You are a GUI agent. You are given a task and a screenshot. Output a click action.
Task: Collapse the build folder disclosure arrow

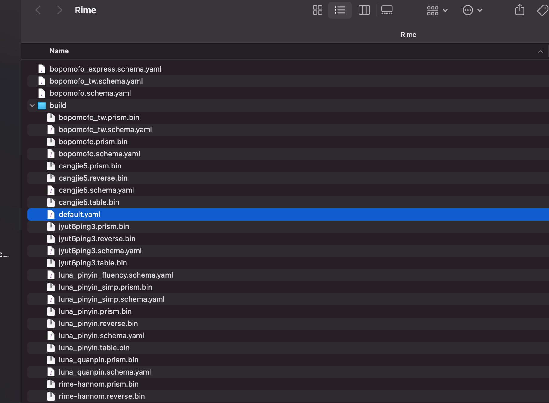[x=32, y=105]
